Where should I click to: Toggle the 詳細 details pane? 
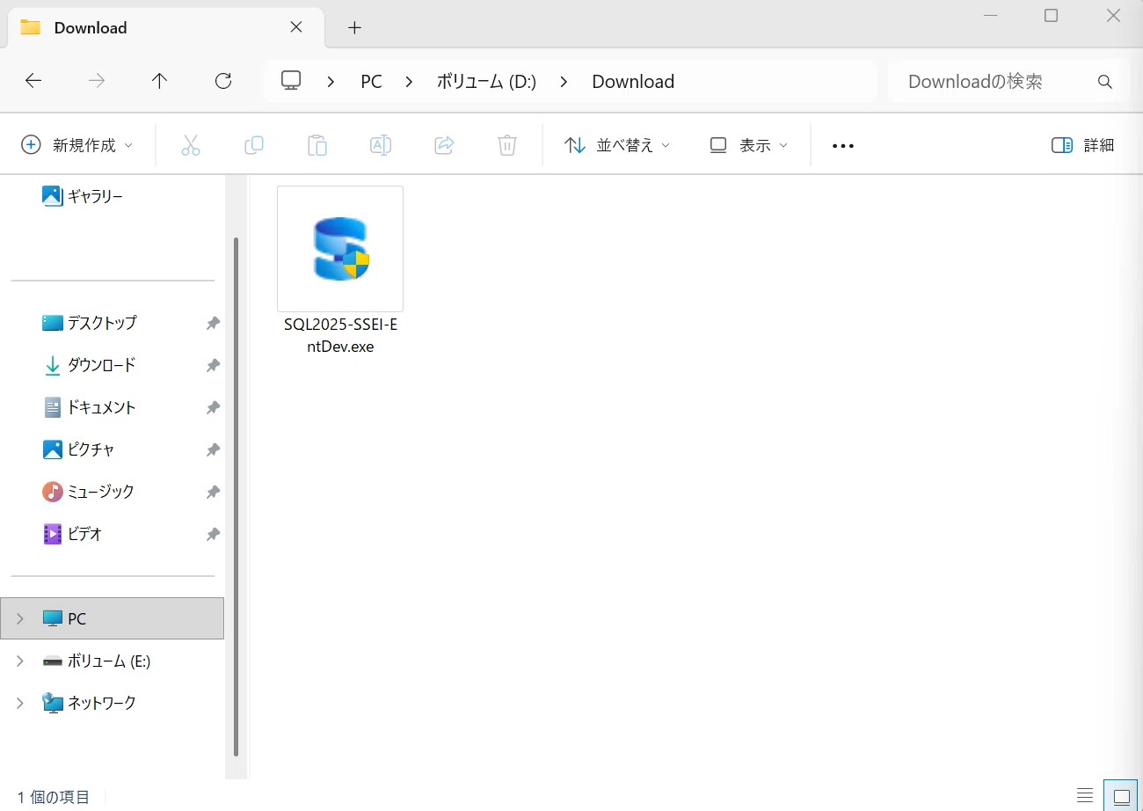coord(1083,145)
